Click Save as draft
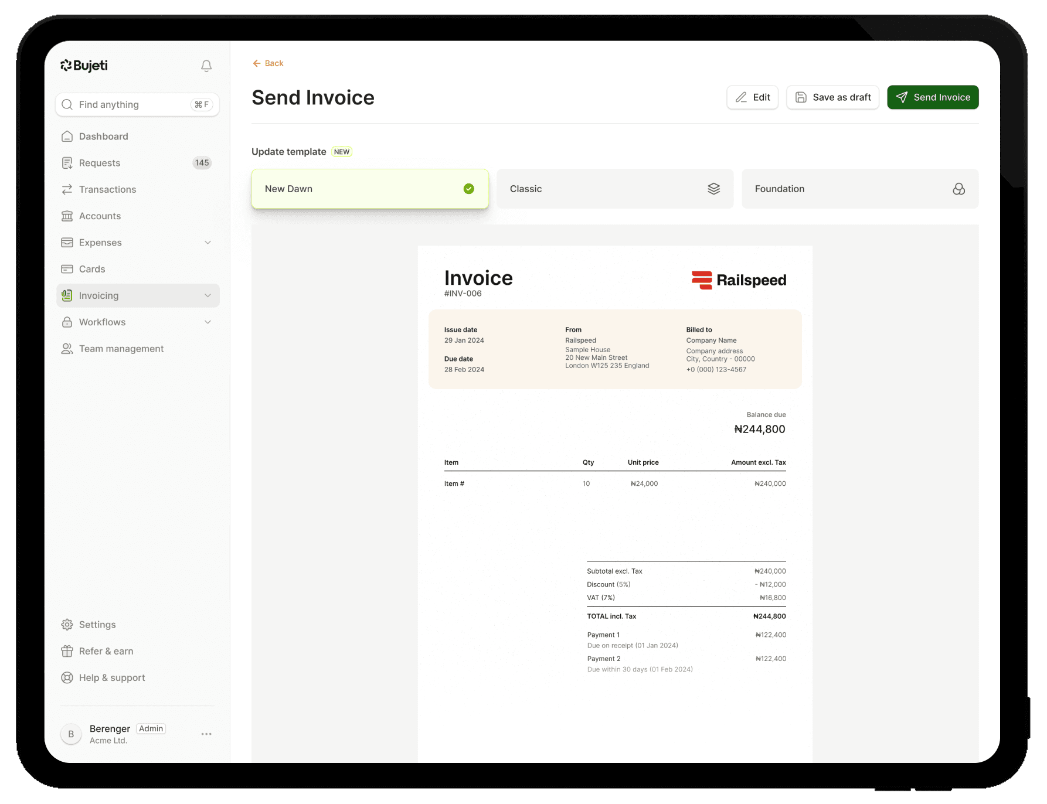This screenshot has width=1047, height=804. point(832,97)
